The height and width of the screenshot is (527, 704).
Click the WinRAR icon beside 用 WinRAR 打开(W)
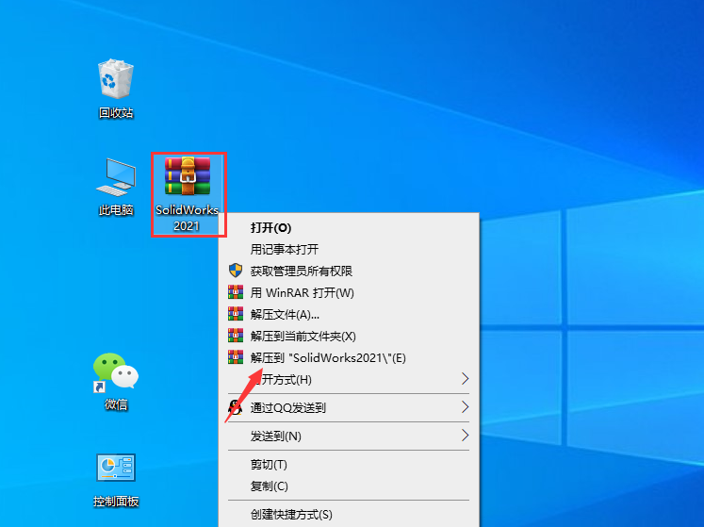click(236, 292)
